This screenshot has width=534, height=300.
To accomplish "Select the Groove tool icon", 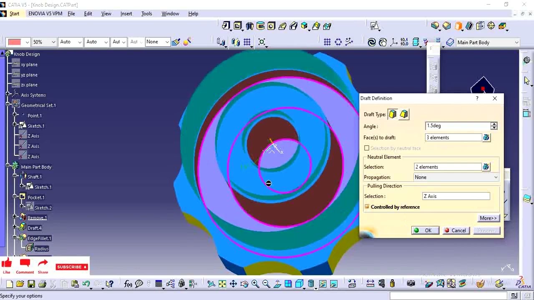I will 260,26.
